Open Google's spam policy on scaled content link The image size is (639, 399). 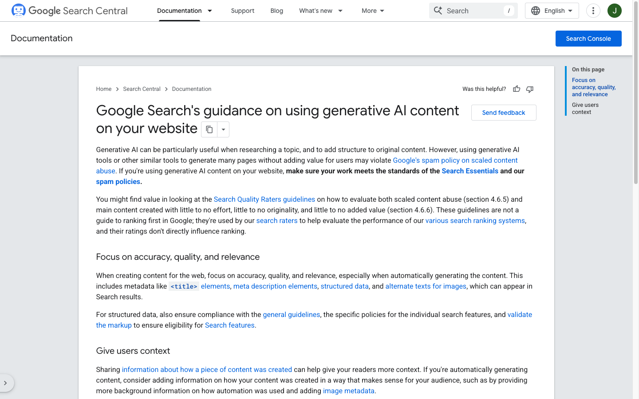pos(455,160)
